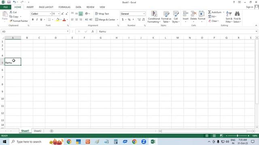Switch to FORMULAS tab

[64, 7]
